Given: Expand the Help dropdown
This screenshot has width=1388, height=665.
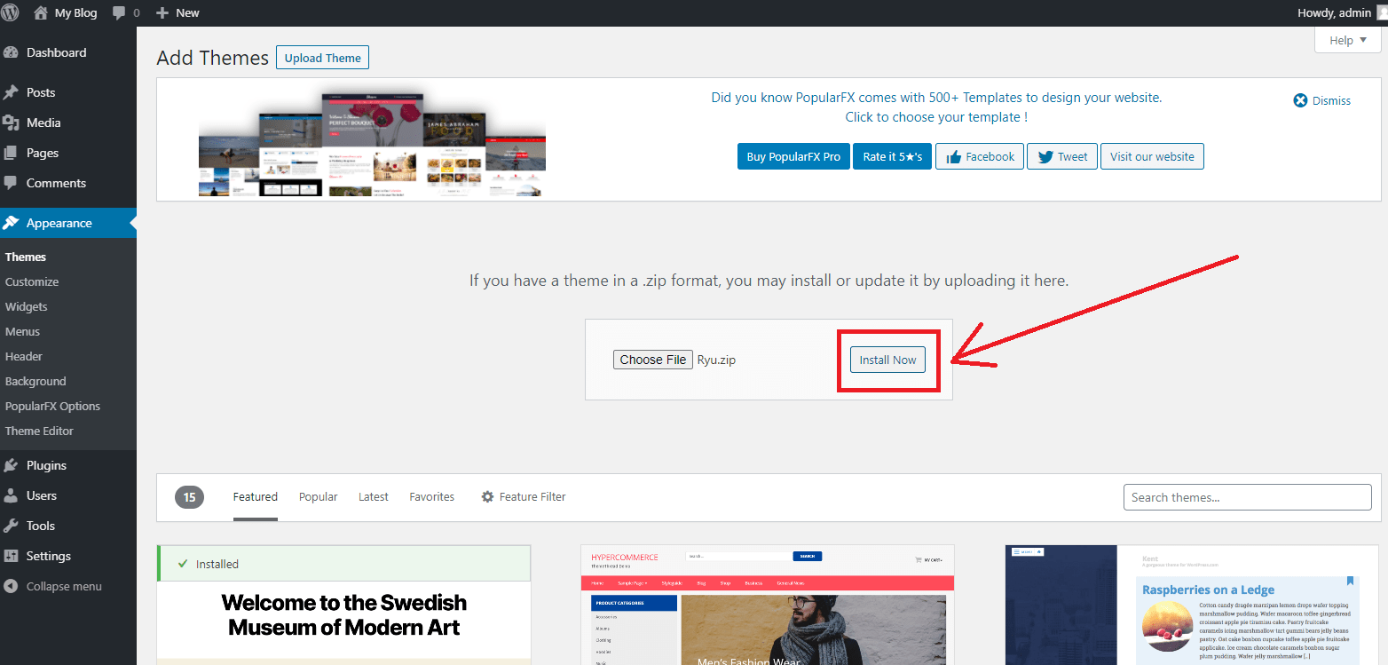Looking at the screenshot, I should [1347, 40].
